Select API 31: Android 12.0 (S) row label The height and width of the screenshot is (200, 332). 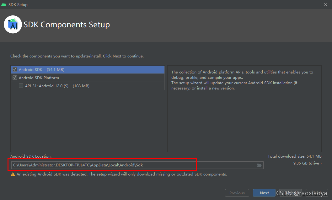(57, 86)
